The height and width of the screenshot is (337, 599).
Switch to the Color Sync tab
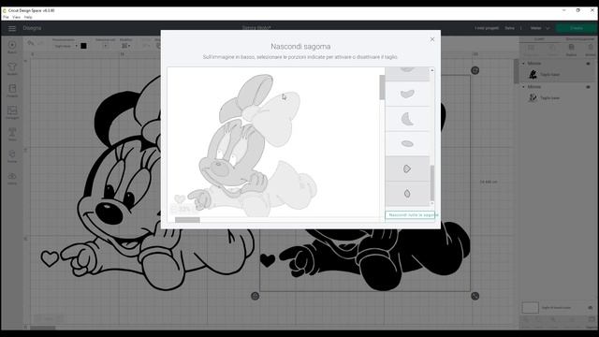tap(579, 39)
